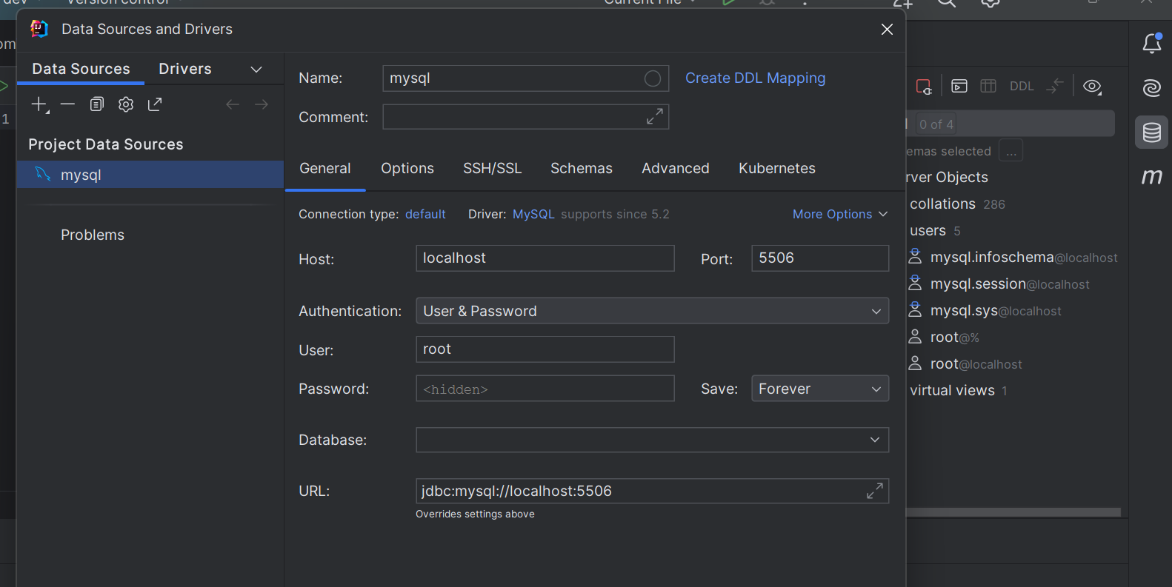1172x587 pixels.
Task: Open the Problems entry
Action: click(93, 235)
